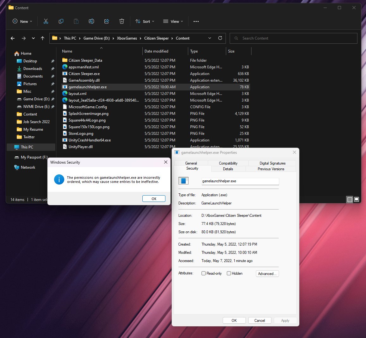Click Advanced... attributes button
The width and height of the screenshot is (366, 338).
pos(267,273)
